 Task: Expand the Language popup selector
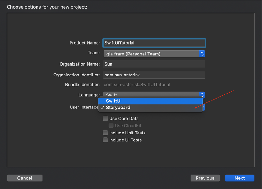click(202, 94)
